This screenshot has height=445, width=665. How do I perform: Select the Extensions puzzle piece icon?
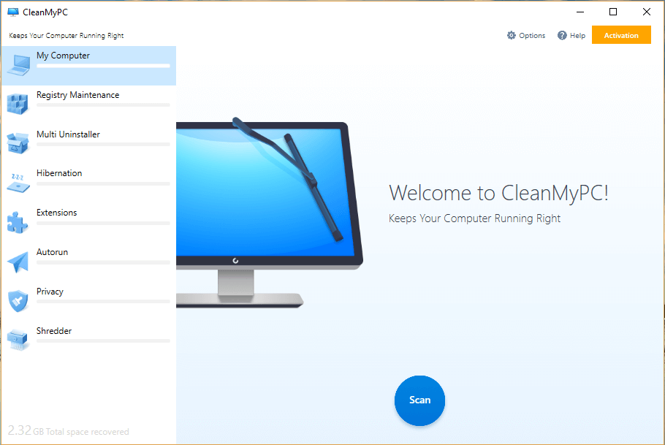click(x=18, y=222)
